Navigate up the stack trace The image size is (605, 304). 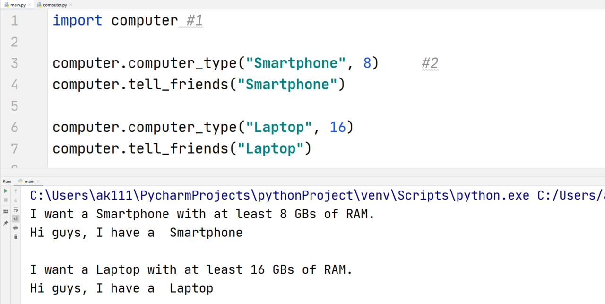[16, 191]
